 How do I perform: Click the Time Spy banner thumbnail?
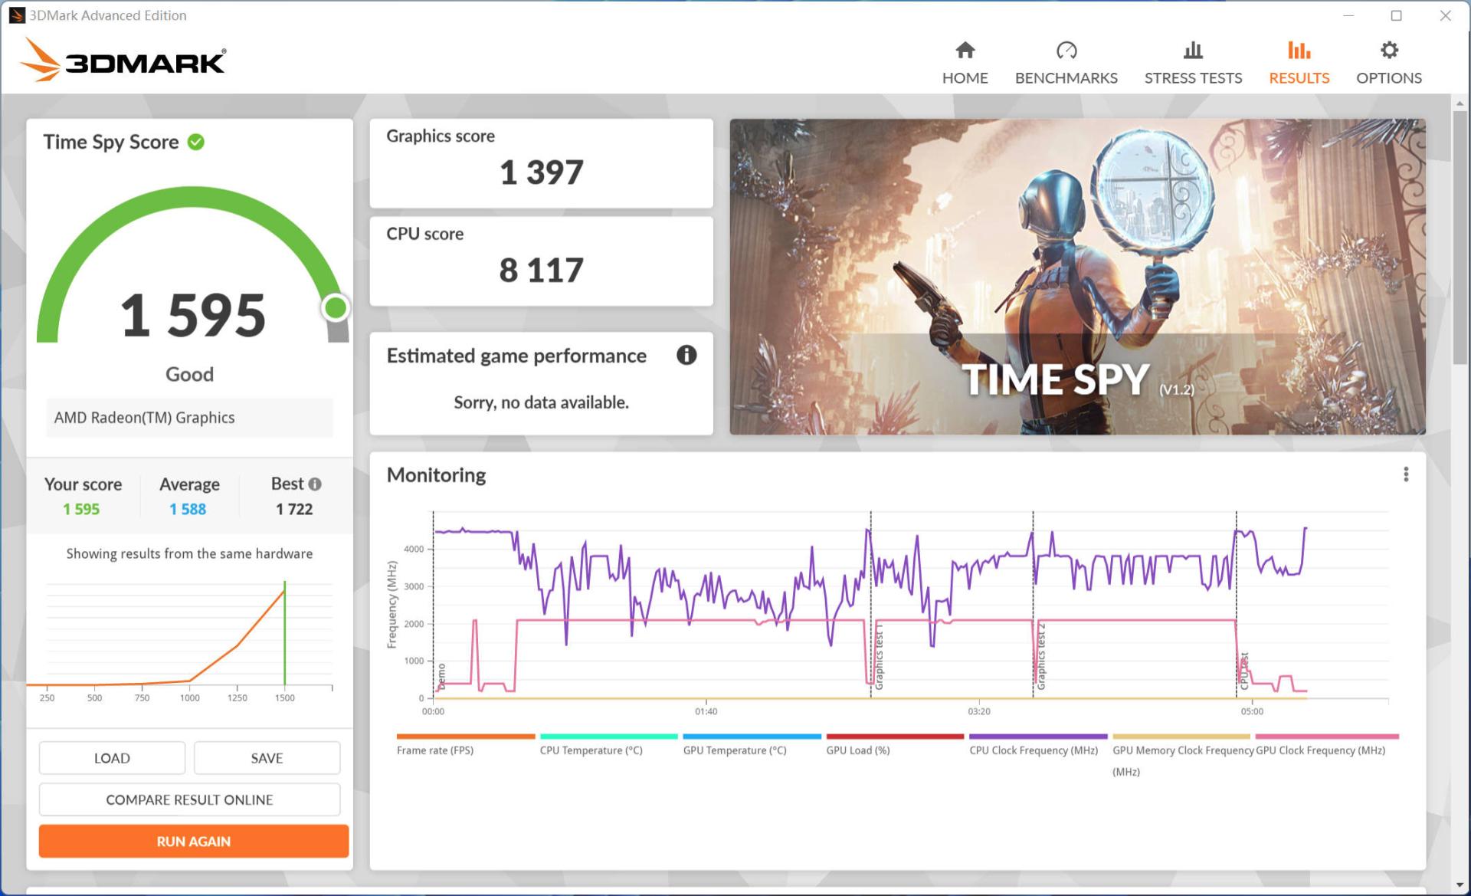[x=1076, y=276]
